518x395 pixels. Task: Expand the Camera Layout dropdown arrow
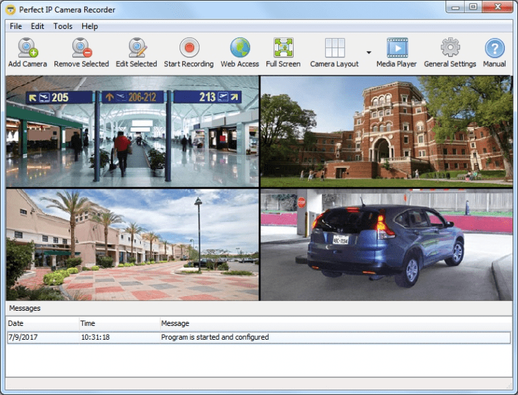368,52
